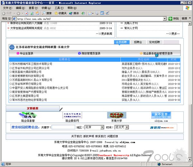The height and width of the screenshot is (167, 193).
Task: Open the Forward history dropdown arrow
Action: point(23,13)
